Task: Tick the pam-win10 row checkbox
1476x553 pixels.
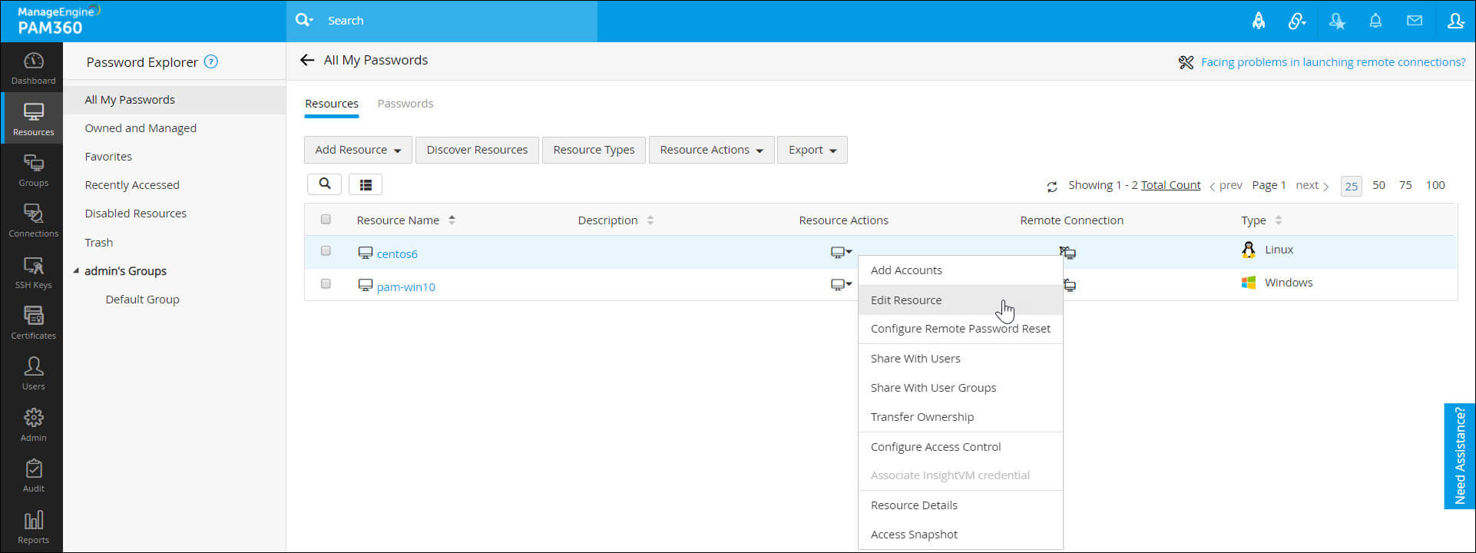Action: coord(326,283)
